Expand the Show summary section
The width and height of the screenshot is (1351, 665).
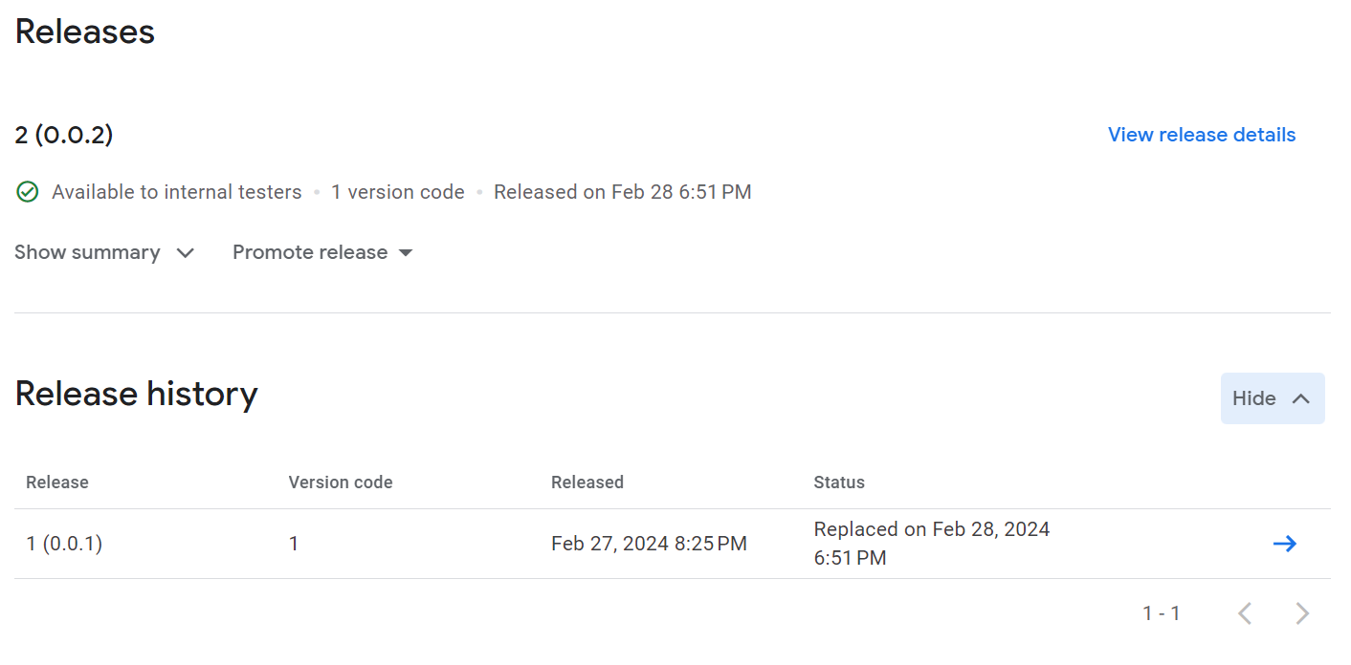click(x=104, y=252)
